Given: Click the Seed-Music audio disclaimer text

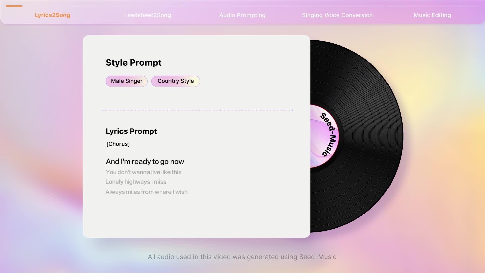Looking at the screenshot, I should [x=242, y=257].
